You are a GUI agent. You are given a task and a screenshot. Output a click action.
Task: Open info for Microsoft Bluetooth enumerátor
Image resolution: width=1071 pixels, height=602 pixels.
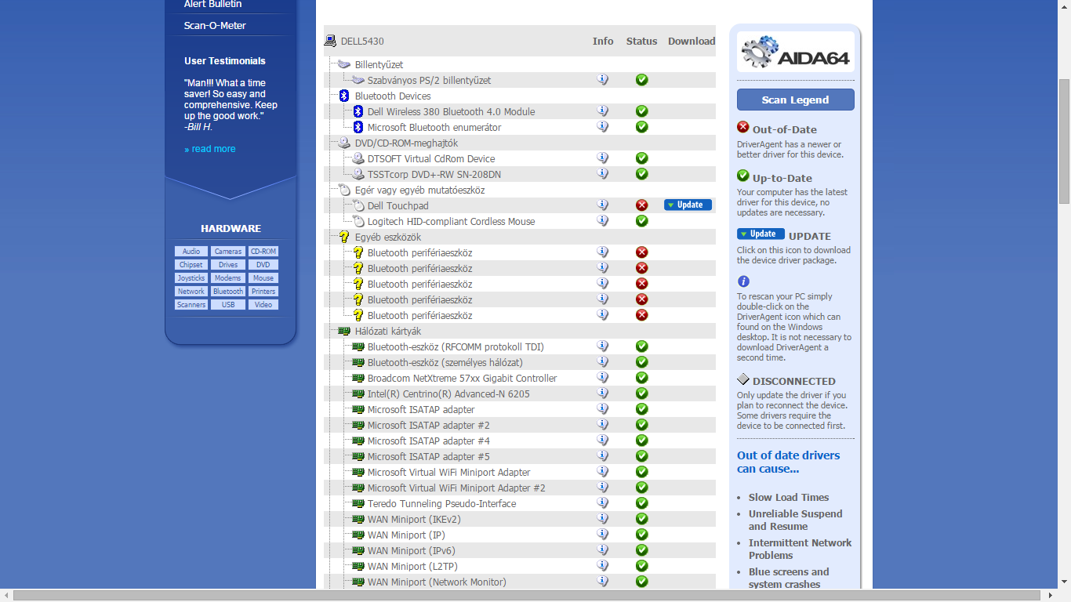tap(603, 126)
